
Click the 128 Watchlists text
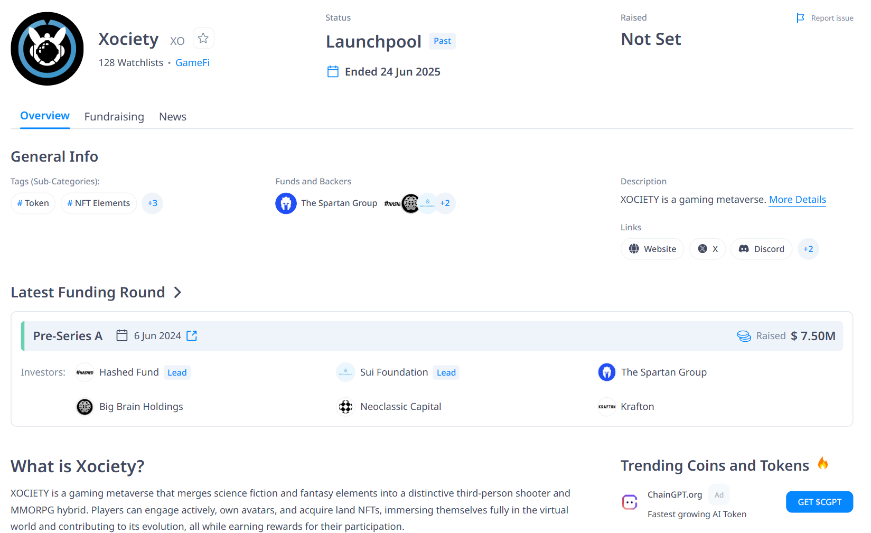click(131, 62)
